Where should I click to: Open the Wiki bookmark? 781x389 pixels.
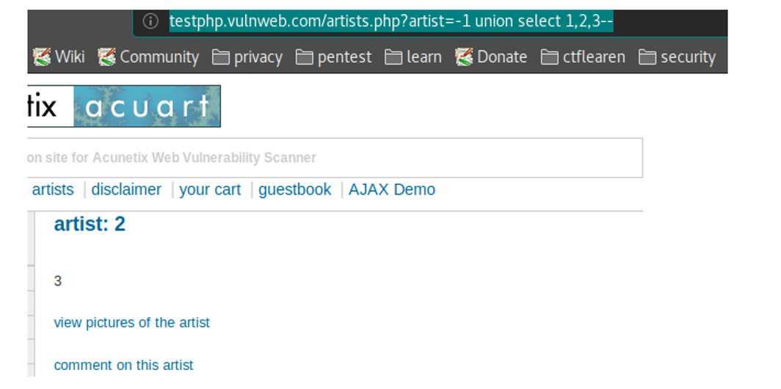(59, 57)
